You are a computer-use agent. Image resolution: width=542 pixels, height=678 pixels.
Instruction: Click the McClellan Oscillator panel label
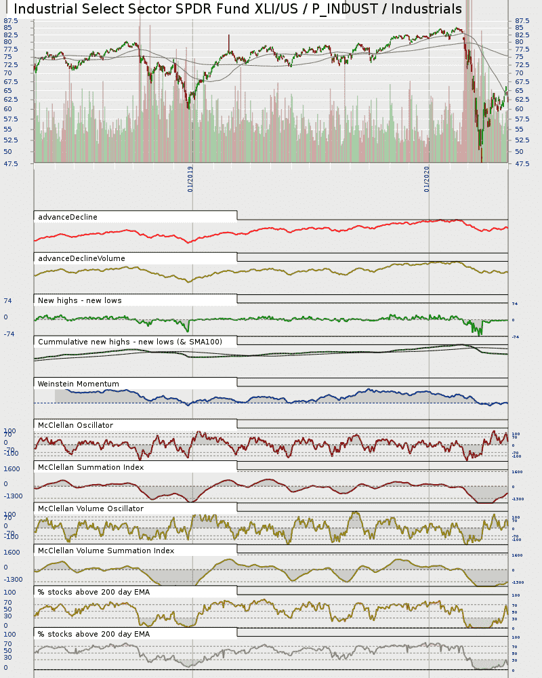click(75, 426)
